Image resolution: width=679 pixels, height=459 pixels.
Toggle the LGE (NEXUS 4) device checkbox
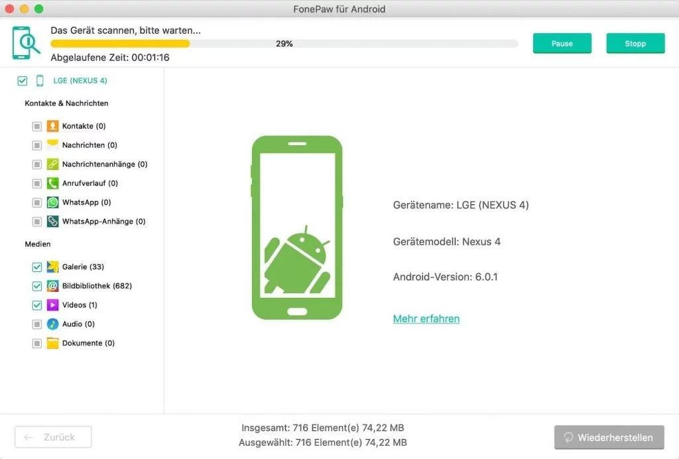[23, 80]
